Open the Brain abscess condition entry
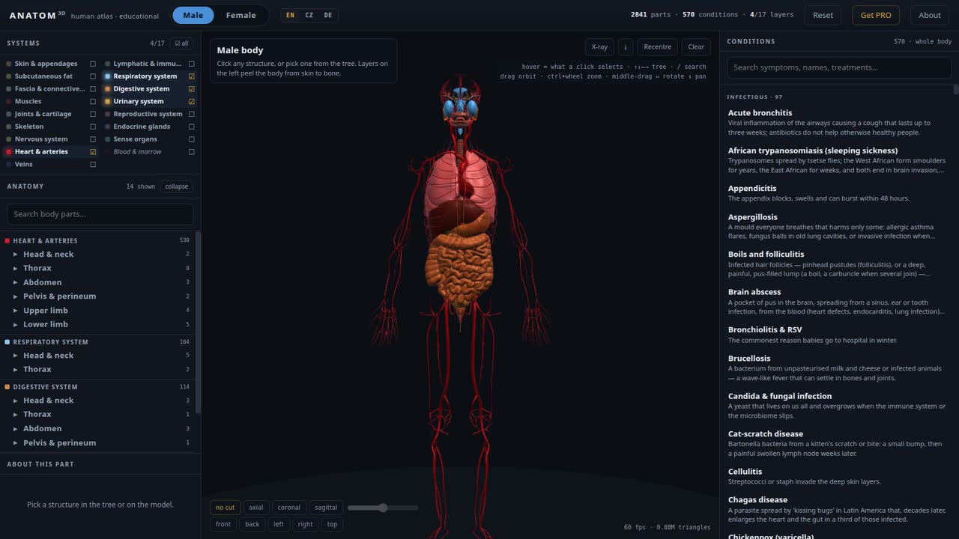The width and height of the screenshot is (959, 539). point(837,302)
